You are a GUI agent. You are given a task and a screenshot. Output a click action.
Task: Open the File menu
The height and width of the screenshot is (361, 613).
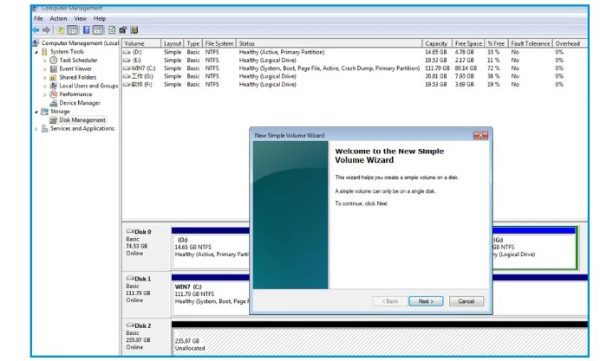pyautogui.click(x=38, y=18)
